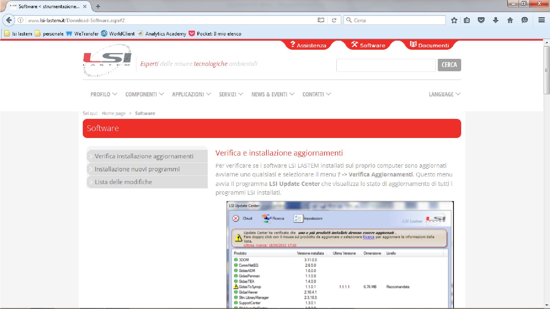Screen dimensions: 550x309
Task: Expand the SERVIZI menu
Action: [231, 94]
